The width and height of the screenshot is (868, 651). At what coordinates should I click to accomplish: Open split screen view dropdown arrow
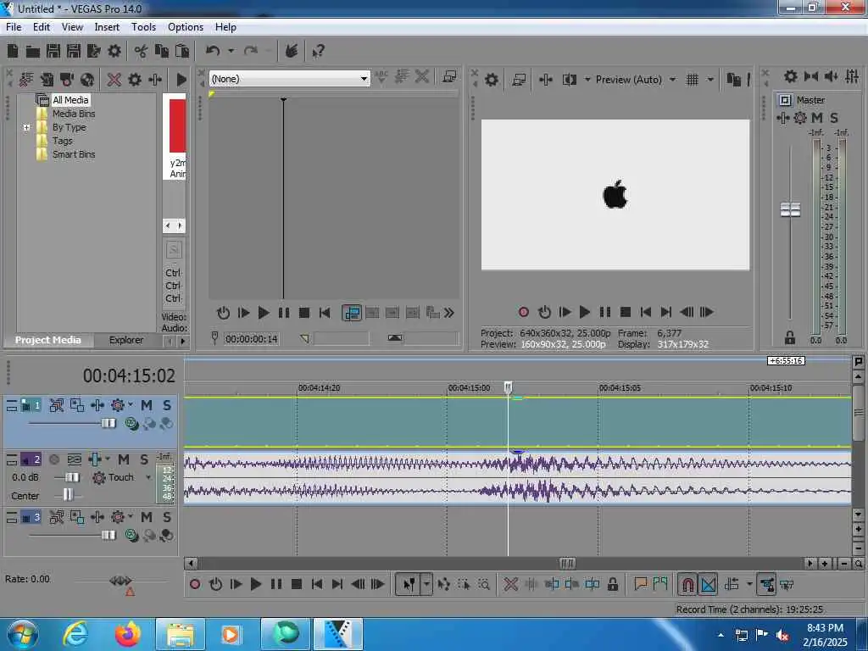point(587,80)
